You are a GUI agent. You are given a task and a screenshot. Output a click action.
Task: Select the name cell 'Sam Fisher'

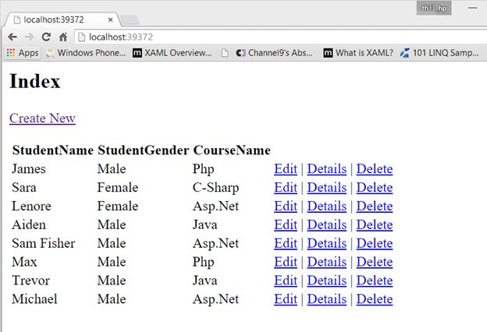coord(44,244)
